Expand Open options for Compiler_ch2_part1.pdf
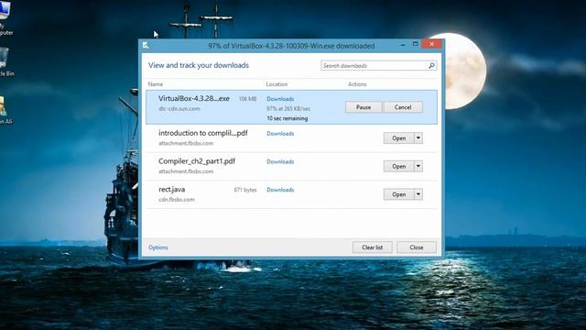 pyautogui.click(x=418, y=166)
